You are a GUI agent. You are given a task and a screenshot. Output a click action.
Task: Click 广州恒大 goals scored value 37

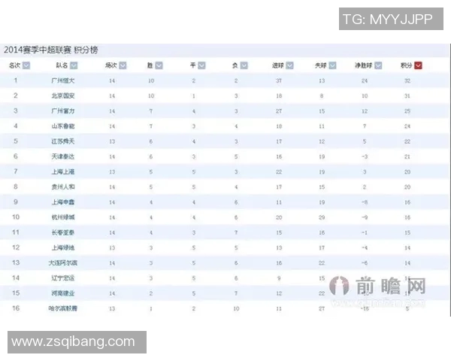click(x=279, y=81)
